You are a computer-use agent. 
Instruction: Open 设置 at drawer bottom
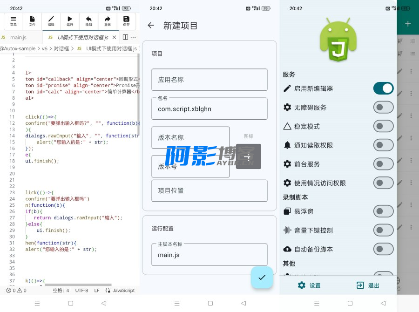[309, 285]
